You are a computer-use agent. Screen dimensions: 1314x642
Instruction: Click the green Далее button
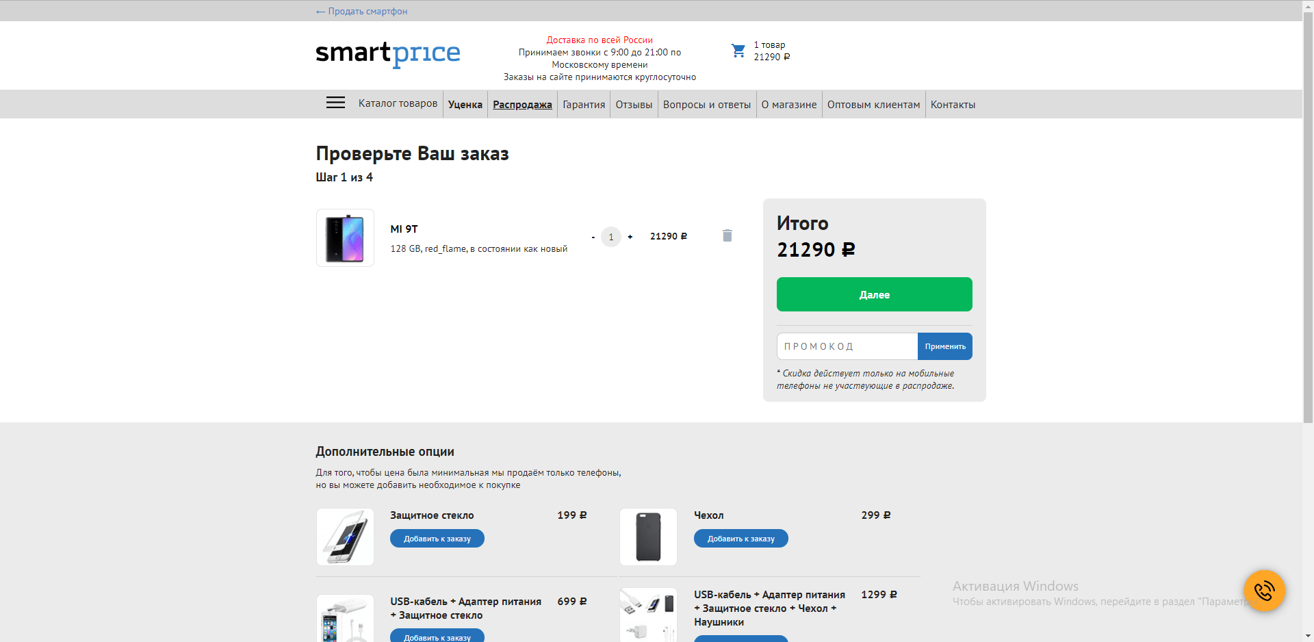pos(875,294)
